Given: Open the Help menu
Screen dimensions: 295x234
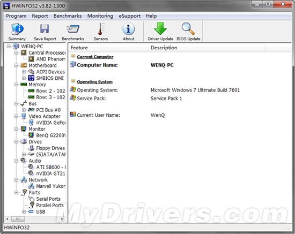Looking at the screenshot, I should (x=151, y=16).
